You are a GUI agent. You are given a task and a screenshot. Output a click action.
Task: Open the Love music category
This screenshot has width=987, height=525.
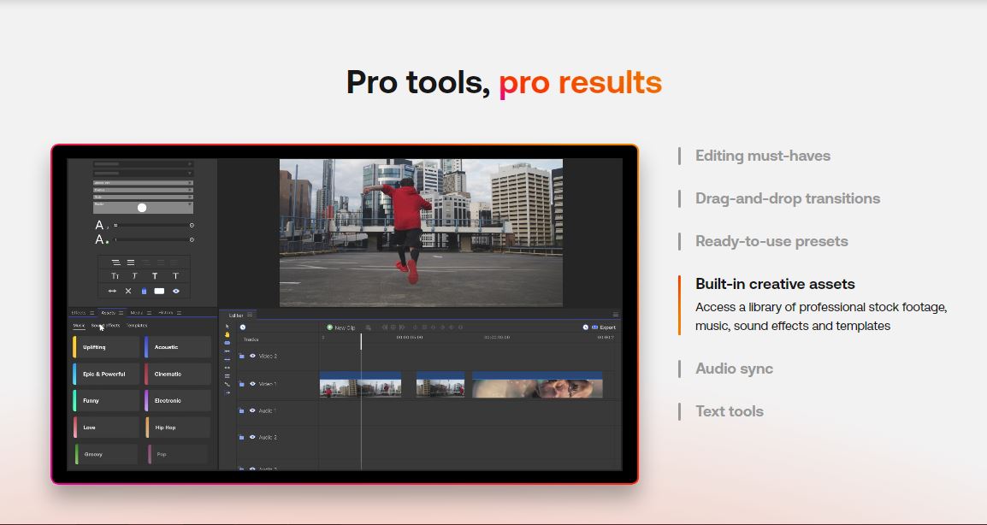pos(106,428)
